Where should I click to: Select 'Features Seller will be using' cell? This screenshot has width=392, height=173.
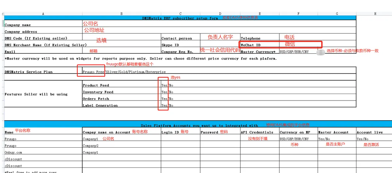pyautogui.click(x=43, y=94)
